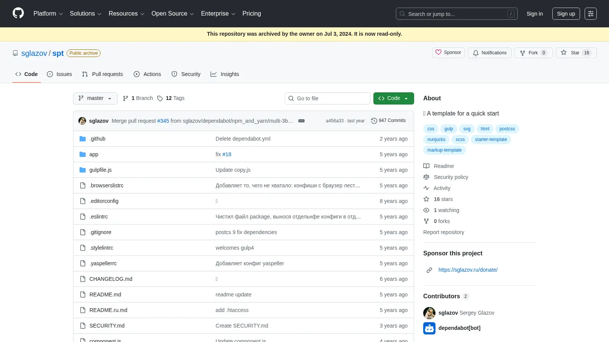Viewport: 609px width, 342px height.
Task: Open the Enterprise menu
Action: (218, 14)
